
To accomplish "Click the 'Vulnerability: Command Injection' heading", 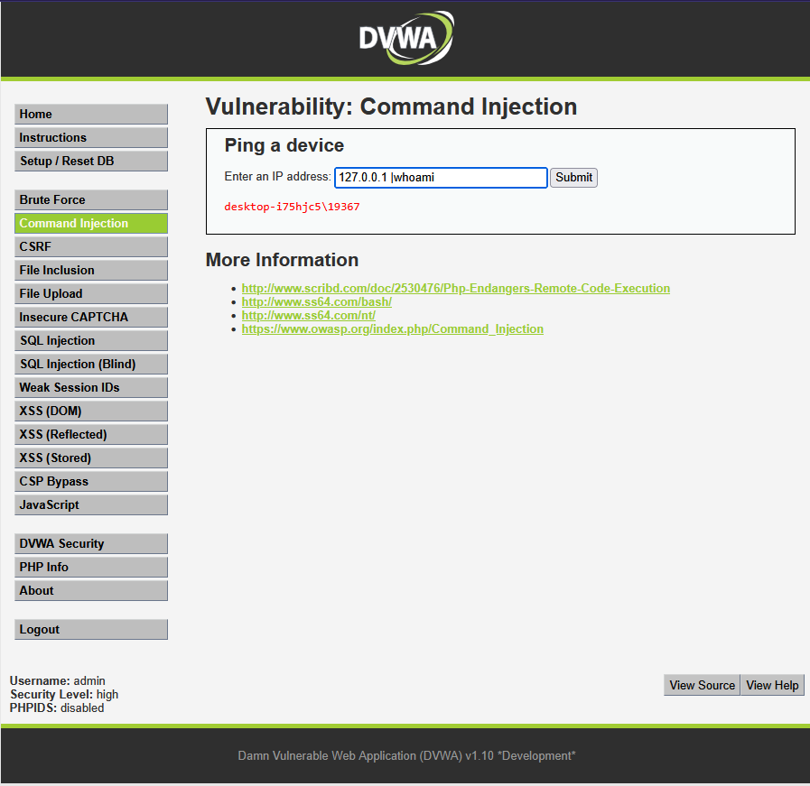I will (x=391, y=106).
